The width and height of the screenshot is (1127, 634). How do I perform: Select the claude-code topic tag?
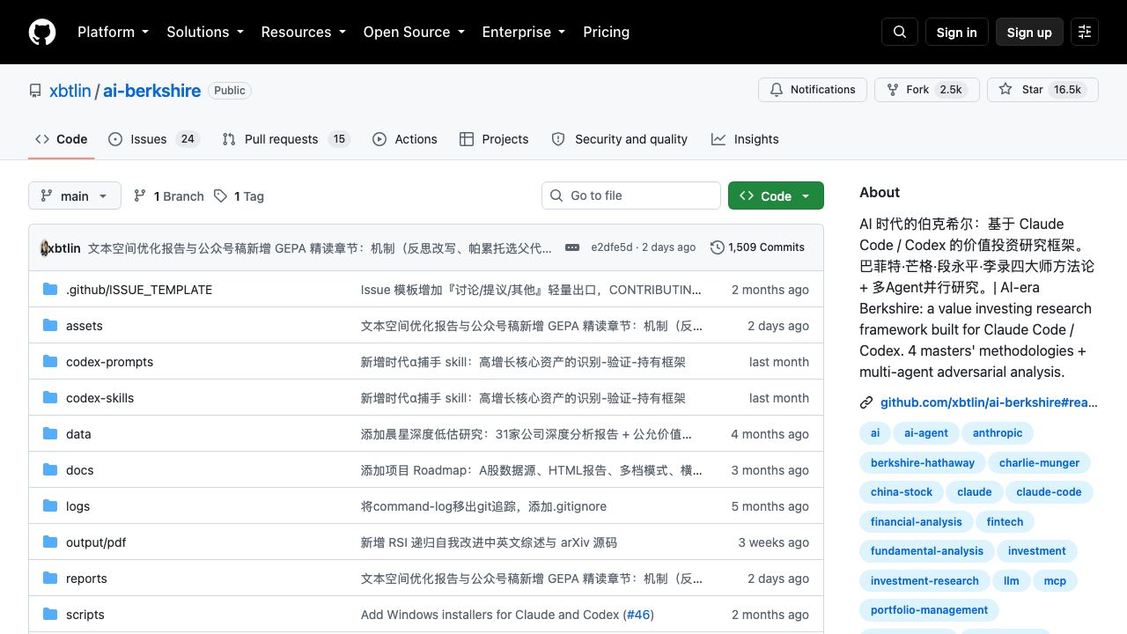[1049, 492]
